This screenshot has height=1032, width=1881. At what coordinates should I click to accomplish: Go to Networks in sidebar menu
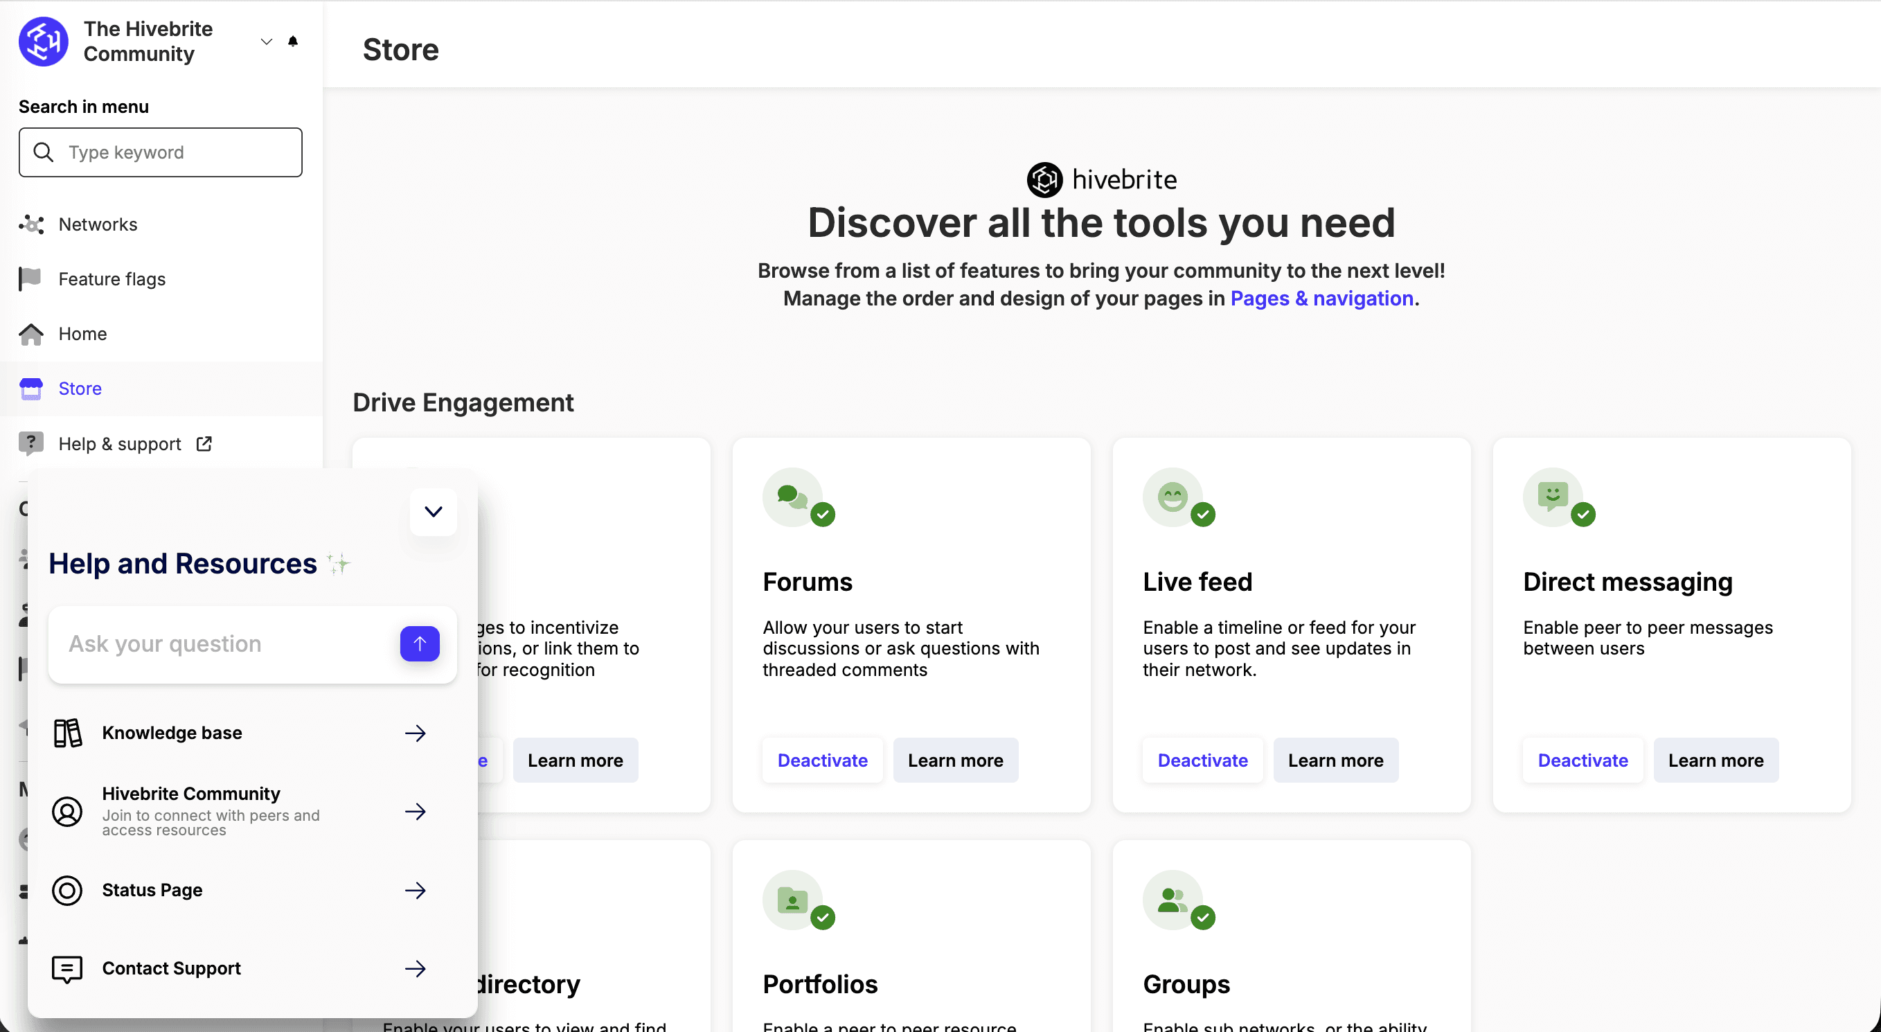pyautogui.click(x=98, y=224)
